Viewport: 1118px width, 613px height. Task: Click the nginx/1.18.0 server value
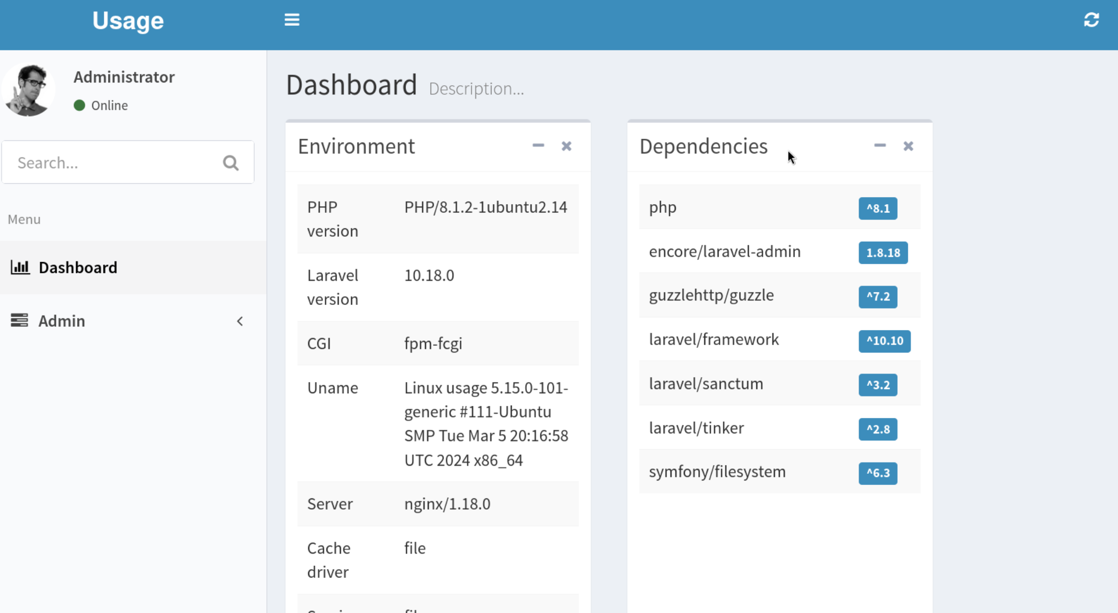click(x=447, y=504)
